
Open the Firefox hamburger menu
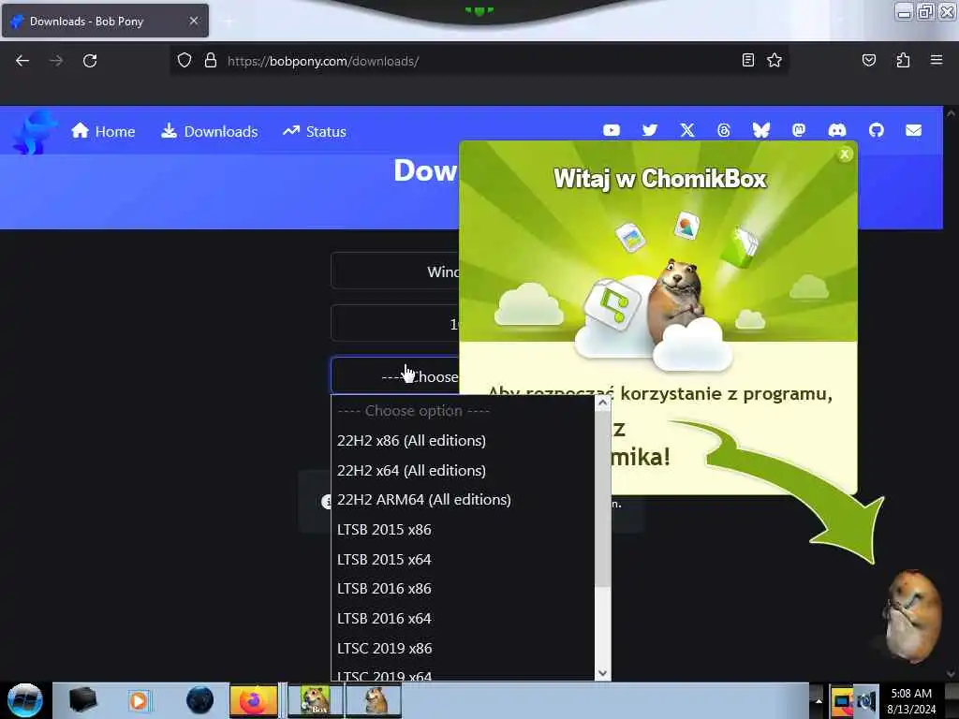pyautogui.click(x=937, y=60)
